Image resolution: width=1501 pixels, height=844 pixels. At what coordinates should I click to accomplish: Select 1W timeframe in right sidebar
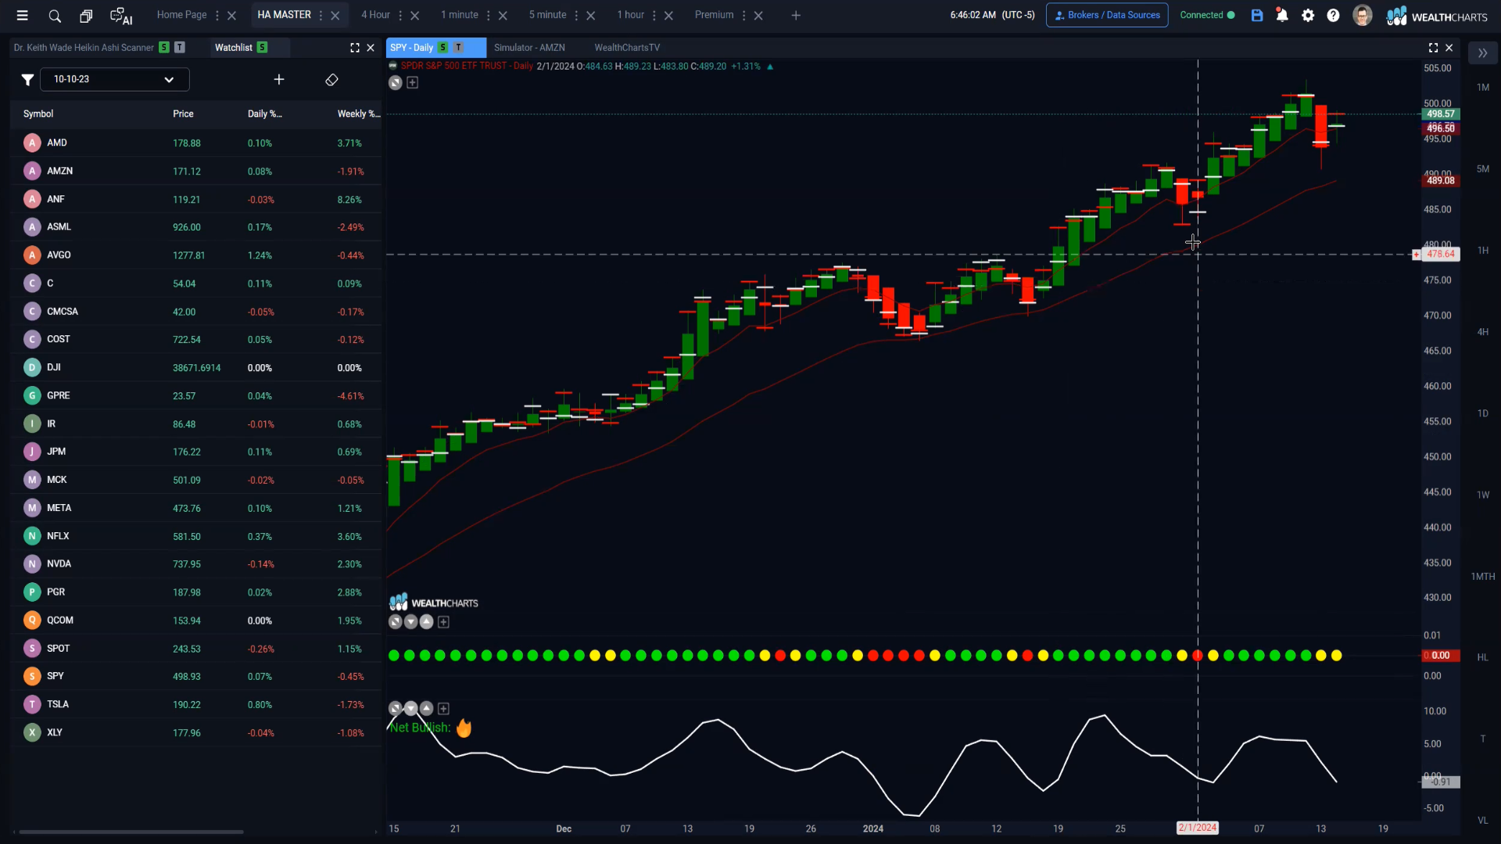tap(1483, 495)
